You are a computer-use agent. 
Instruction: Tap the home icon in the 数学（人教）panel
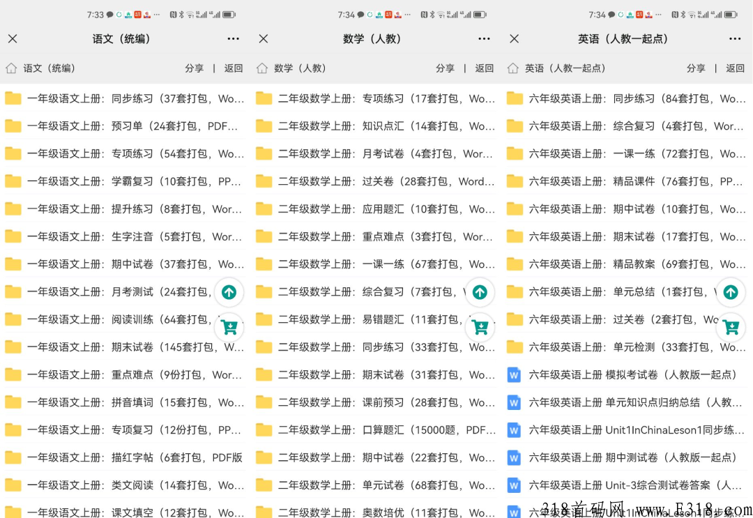[x=261, y=68]
